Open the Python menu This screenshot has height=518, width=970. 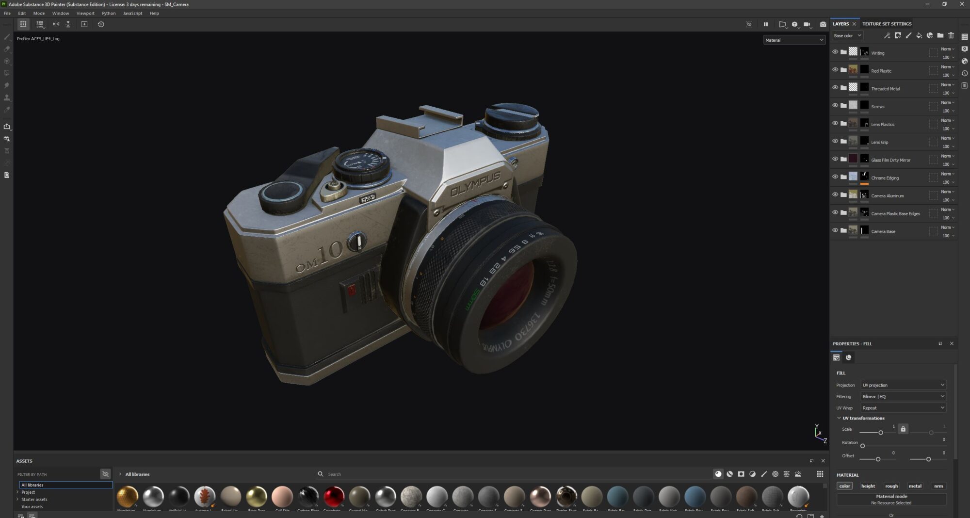click(109, 13)
